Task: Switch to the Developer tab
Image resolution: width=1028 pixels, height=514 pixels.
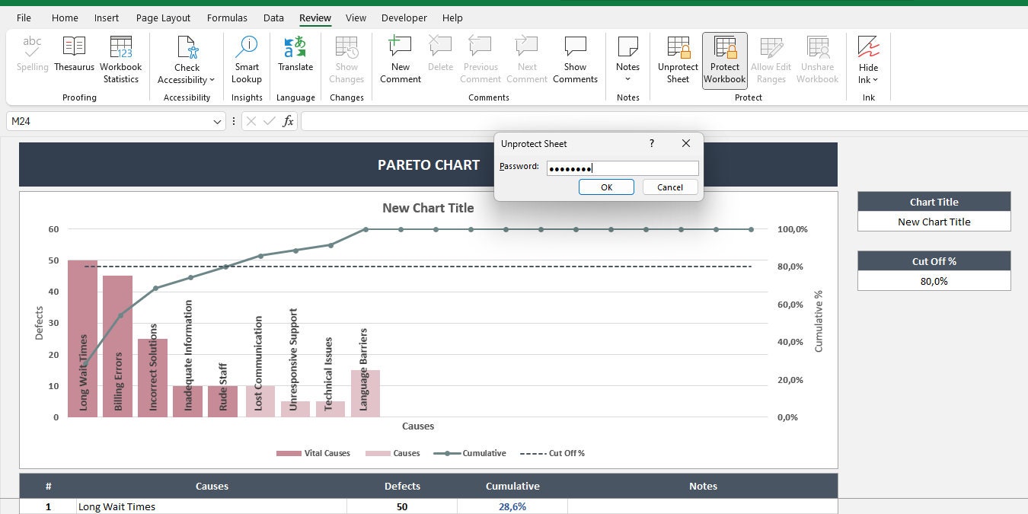Action: click(404, 18)
